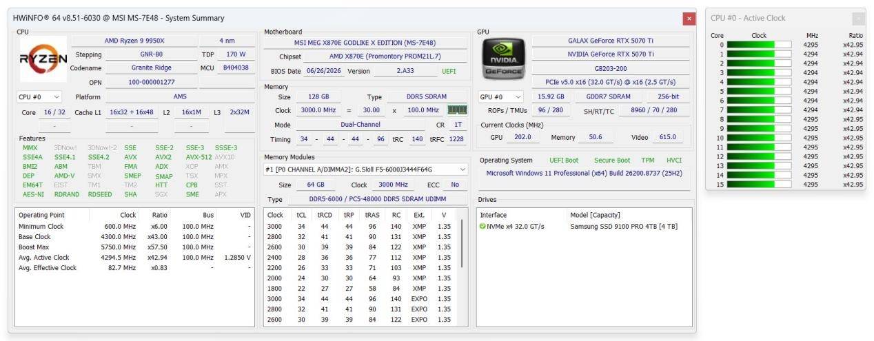Click the AMD Ryzen logo image

pyautogui.click(x=43, y=58)
